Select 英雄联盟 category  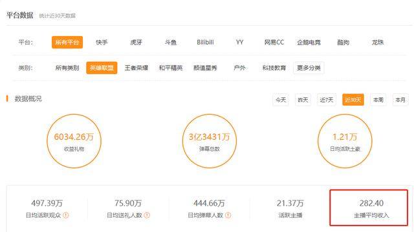pos(102,68)
